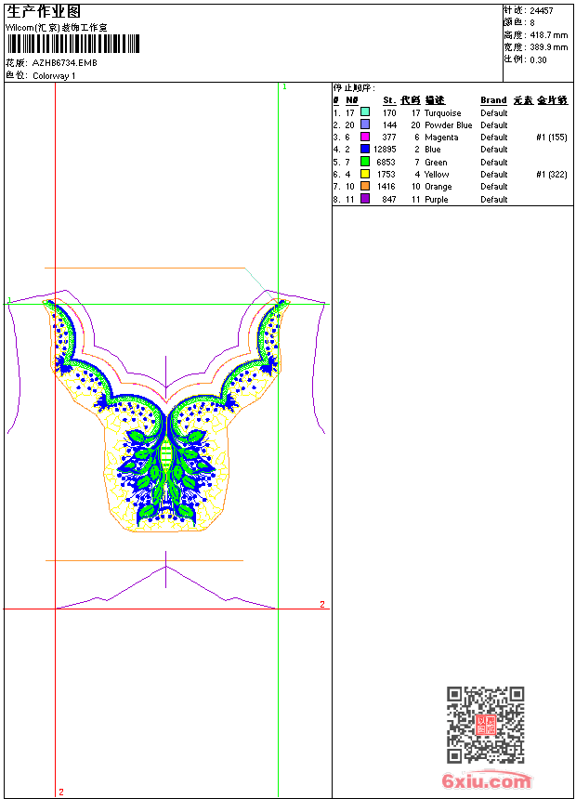
Task: Select the Green color swatch
Action: pyautogui.click(x=365, y=162)
